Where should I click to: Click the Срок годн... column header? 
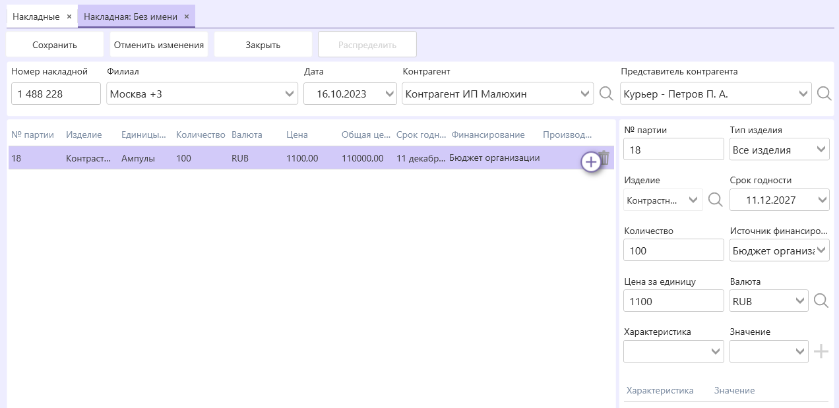421,134
